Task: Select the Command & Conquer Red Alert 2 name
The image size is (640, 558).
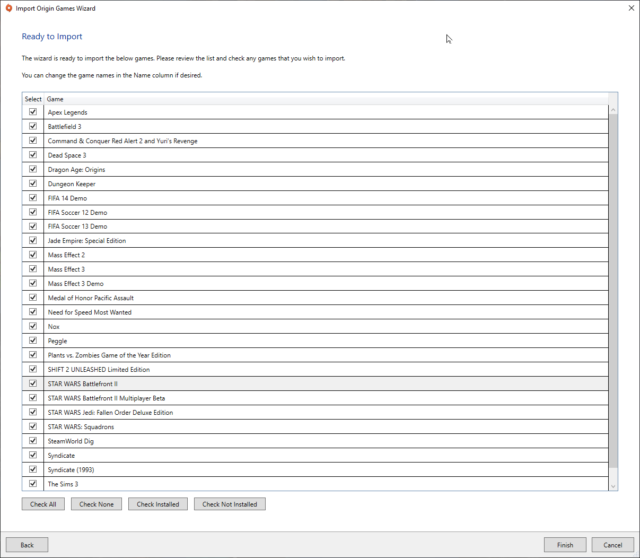Action: click(x=122, y=141)
